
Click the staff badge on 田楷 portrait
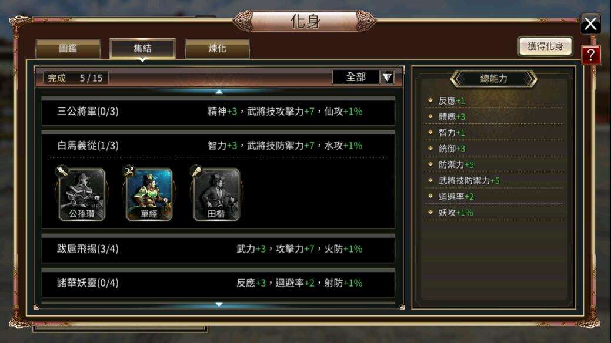(x=196, y=171)
